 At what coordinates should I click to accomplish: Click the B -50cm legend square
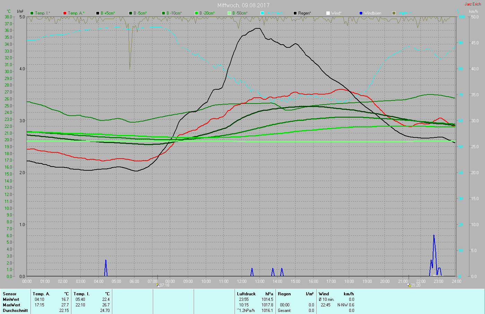(229, 13)
